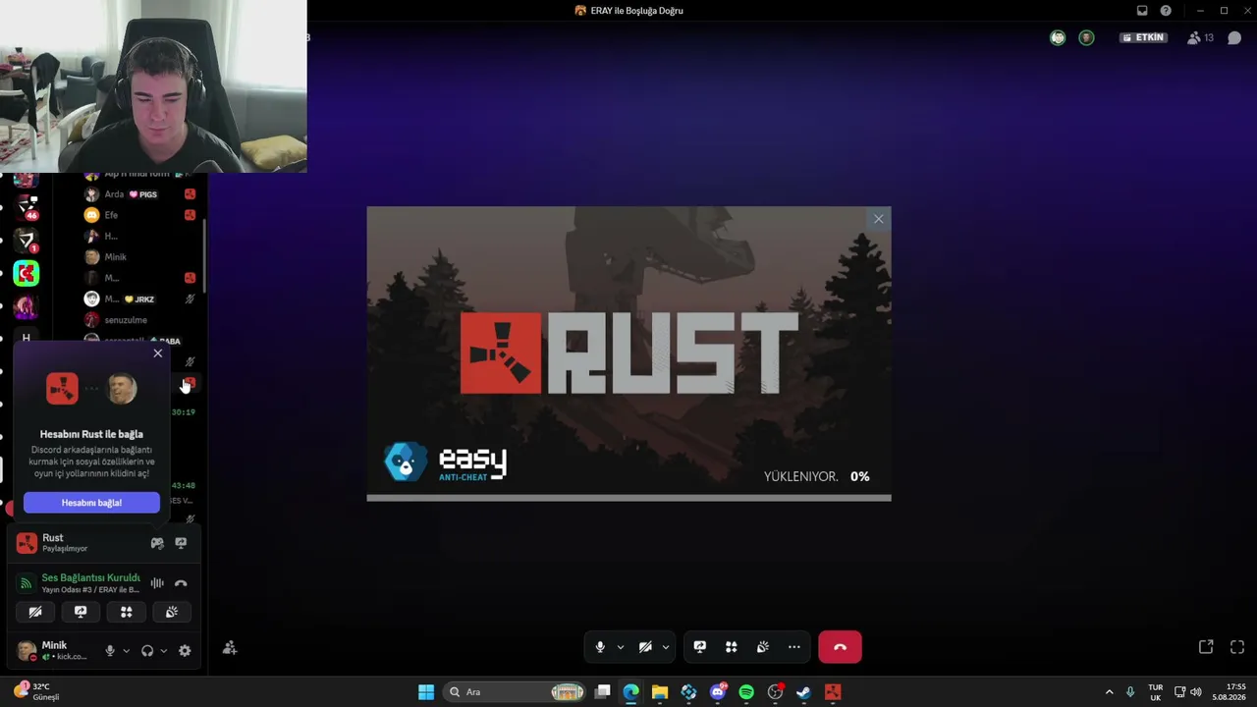Image resolution: width=1257 pixels, height=707 pixels.
Task: Disconnect using voice panel hang-up icon
Action: tap(181, 583)
